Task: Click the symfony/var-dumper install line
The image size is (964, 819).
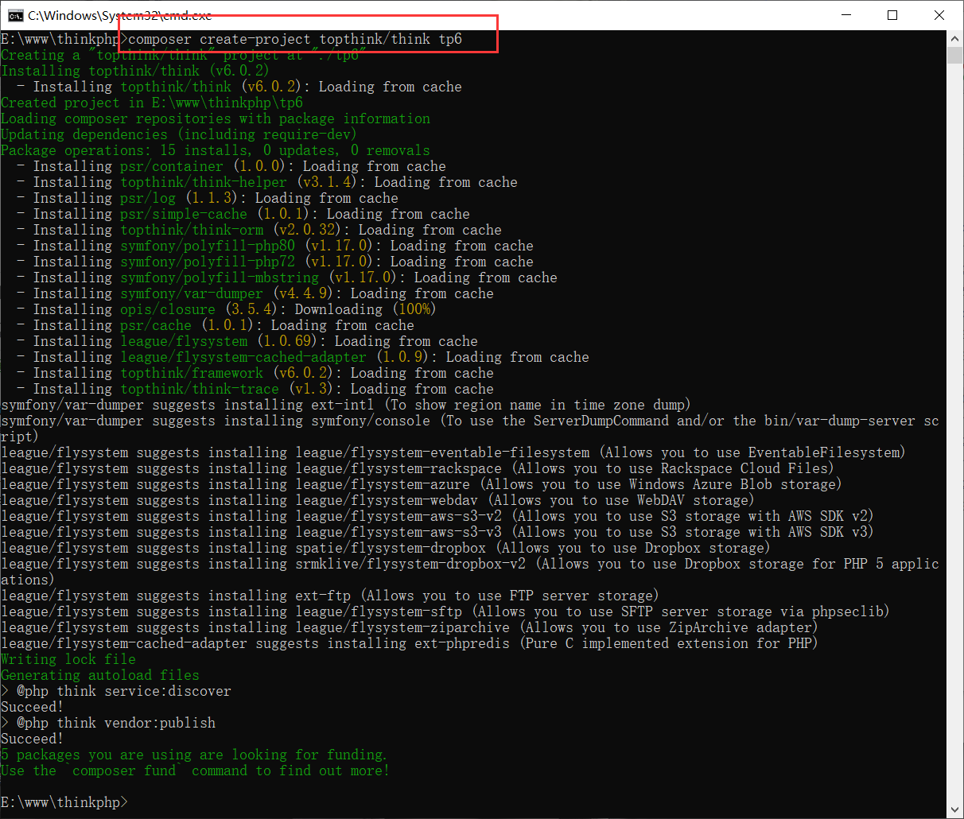Action: tap(255, 293)
